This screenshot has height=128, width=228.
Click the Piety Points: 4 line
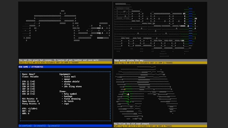(x=31, y=104)
